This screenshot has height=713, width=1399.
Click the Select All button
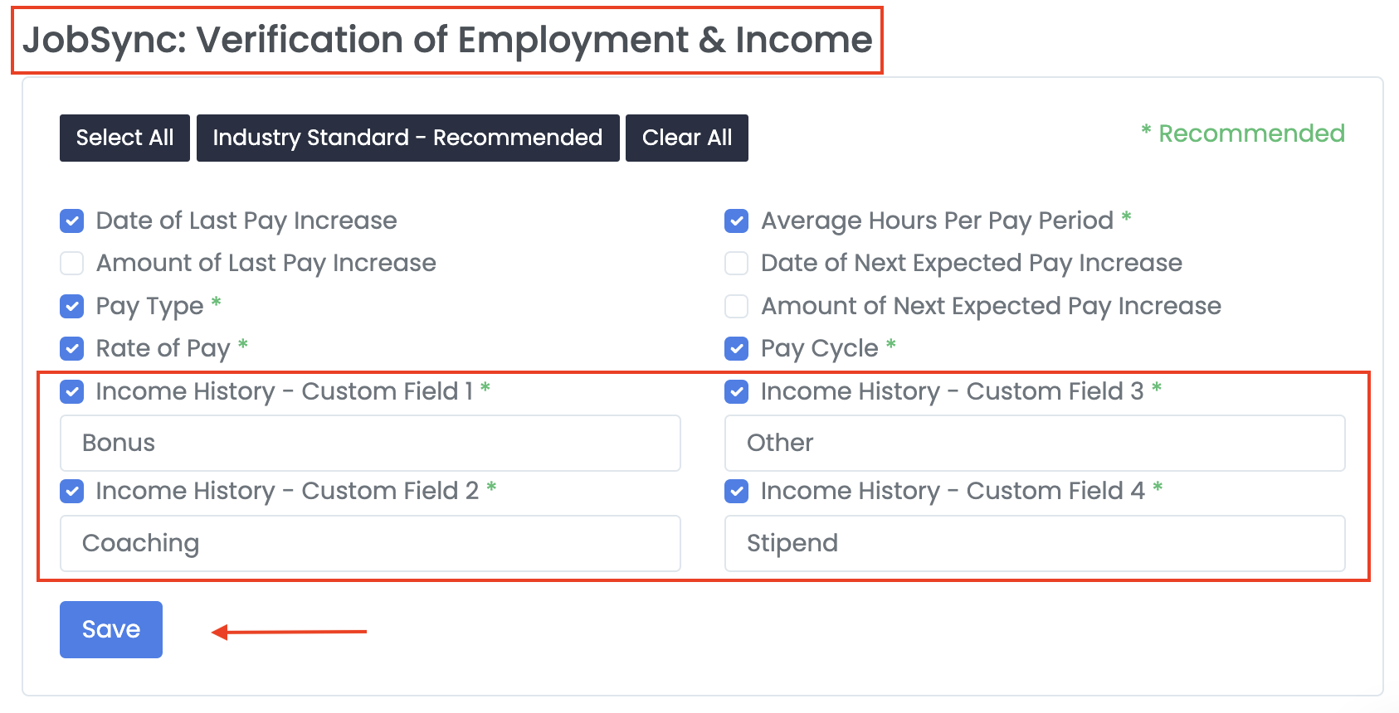click(x=124, y=138)
